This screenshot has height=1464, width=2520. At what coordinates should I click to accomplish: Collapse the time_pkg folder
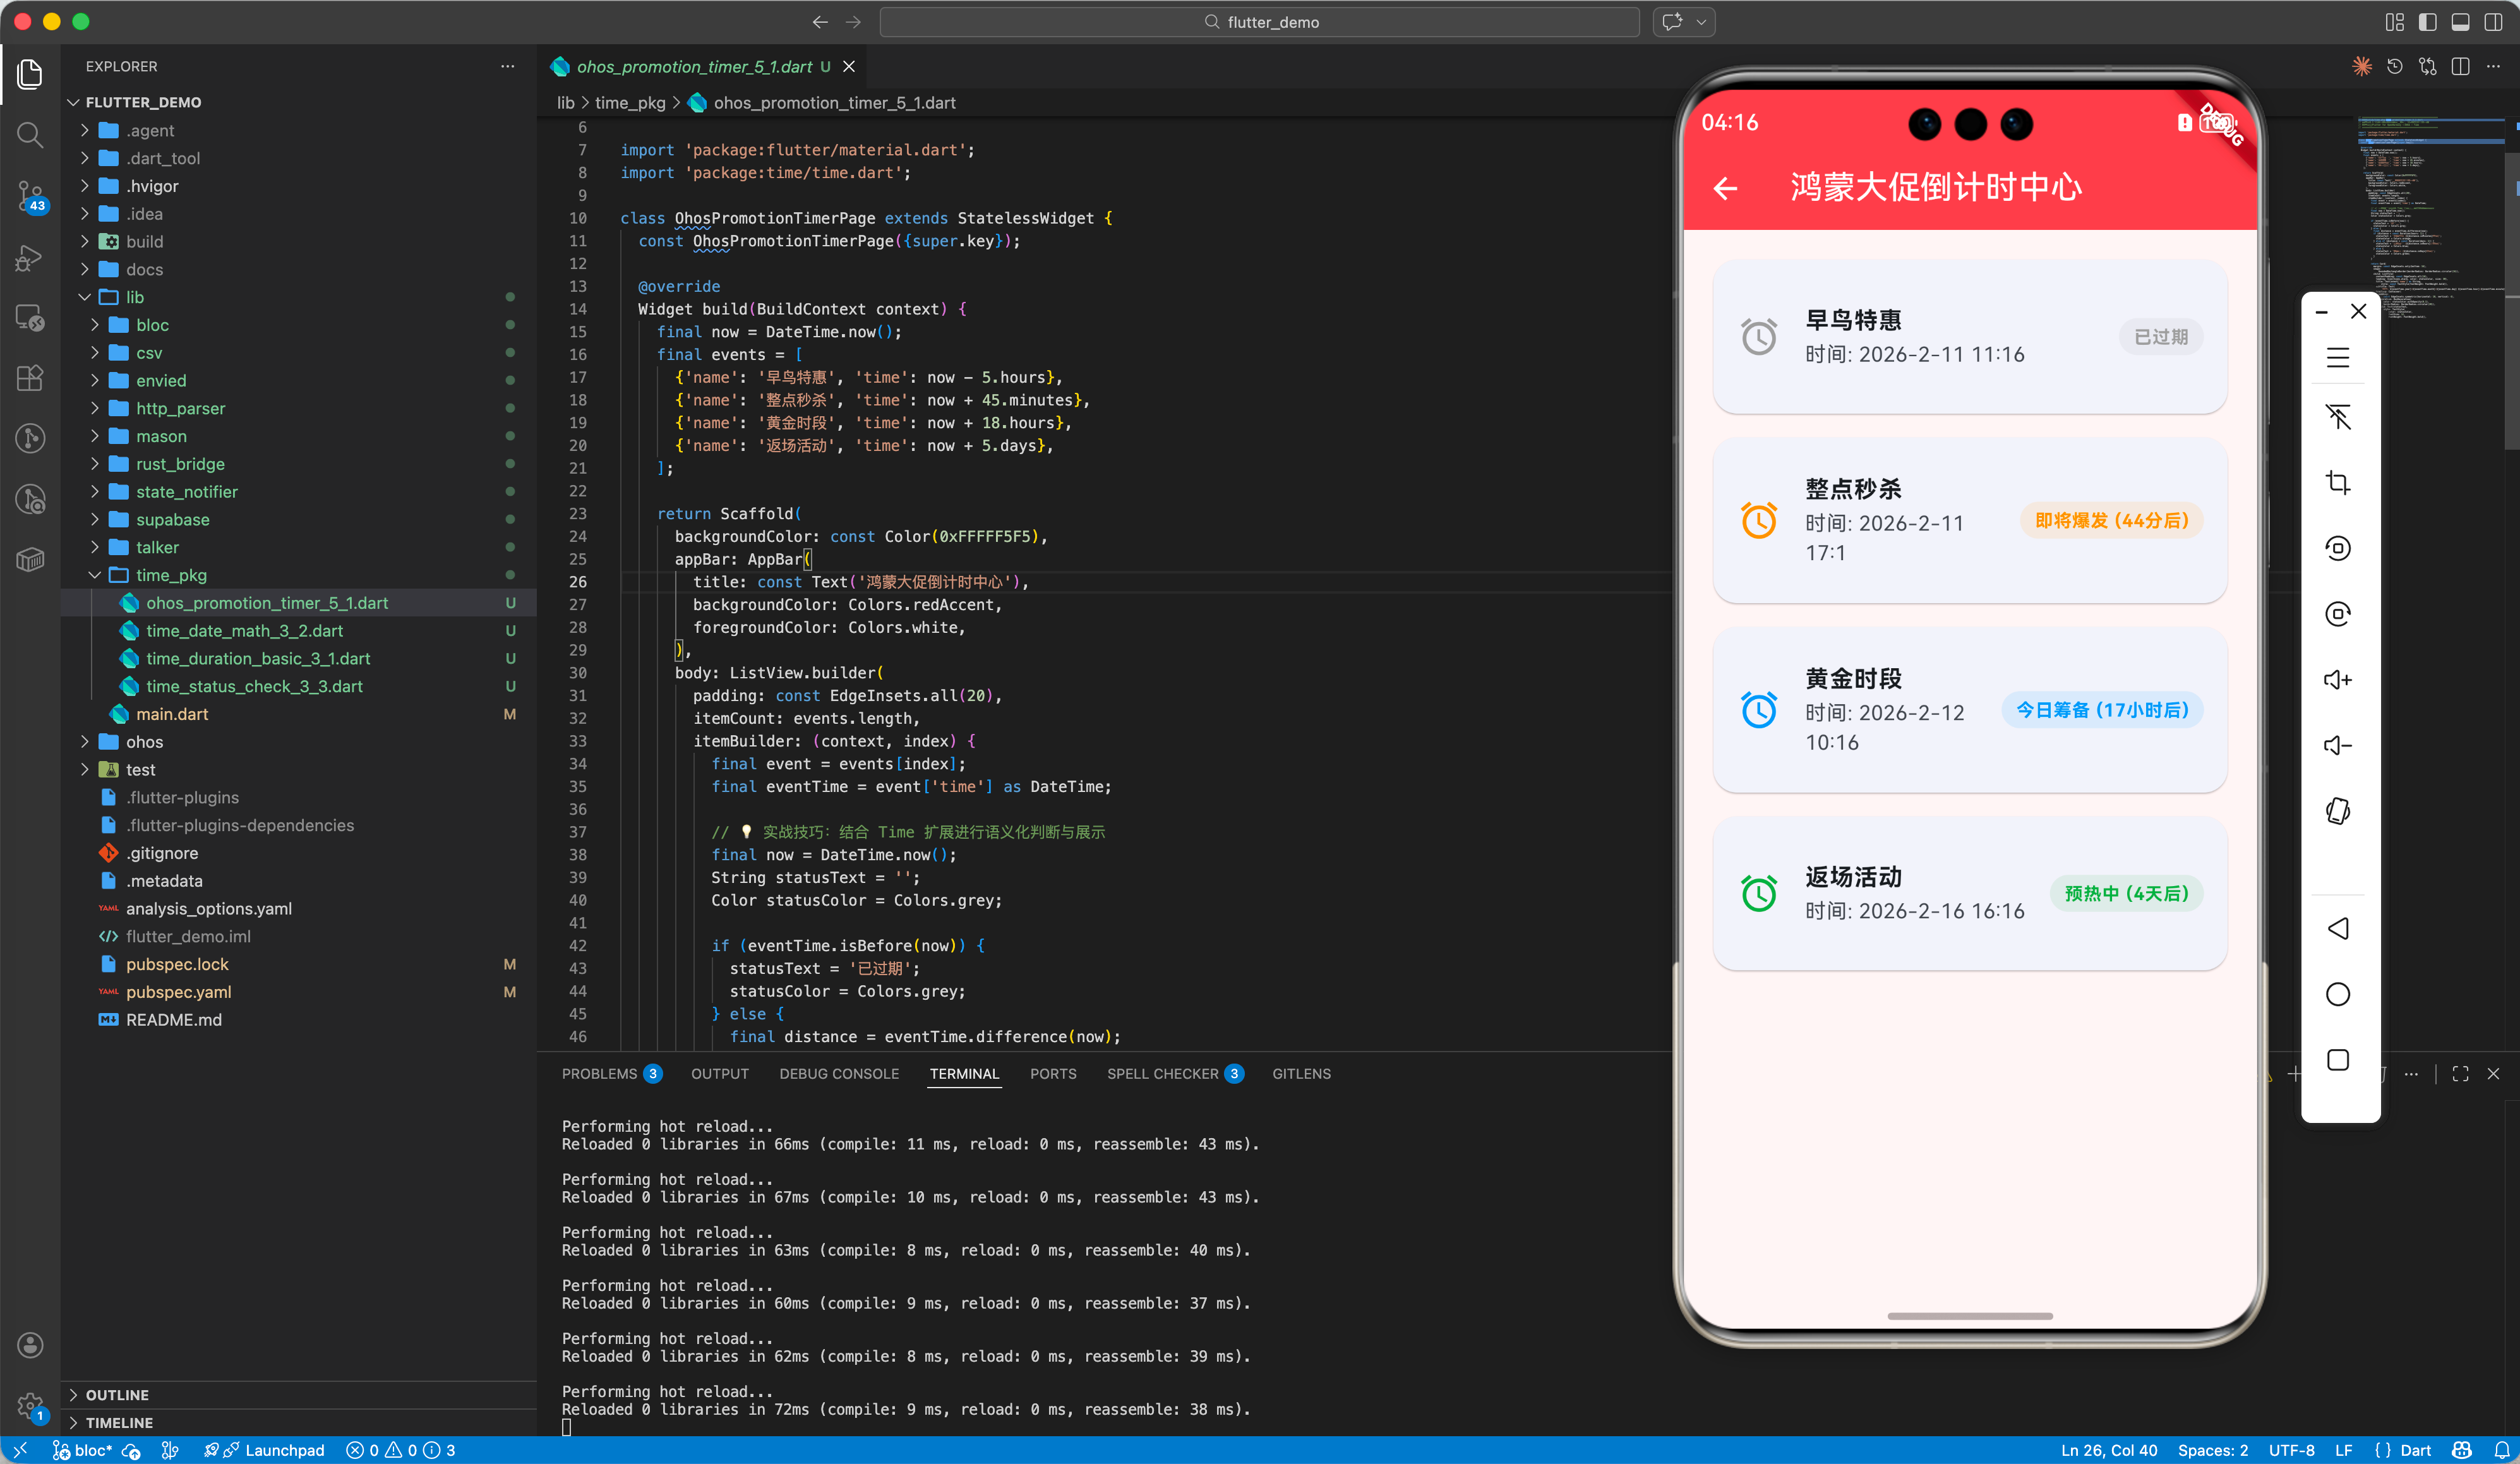pos(171,575)
